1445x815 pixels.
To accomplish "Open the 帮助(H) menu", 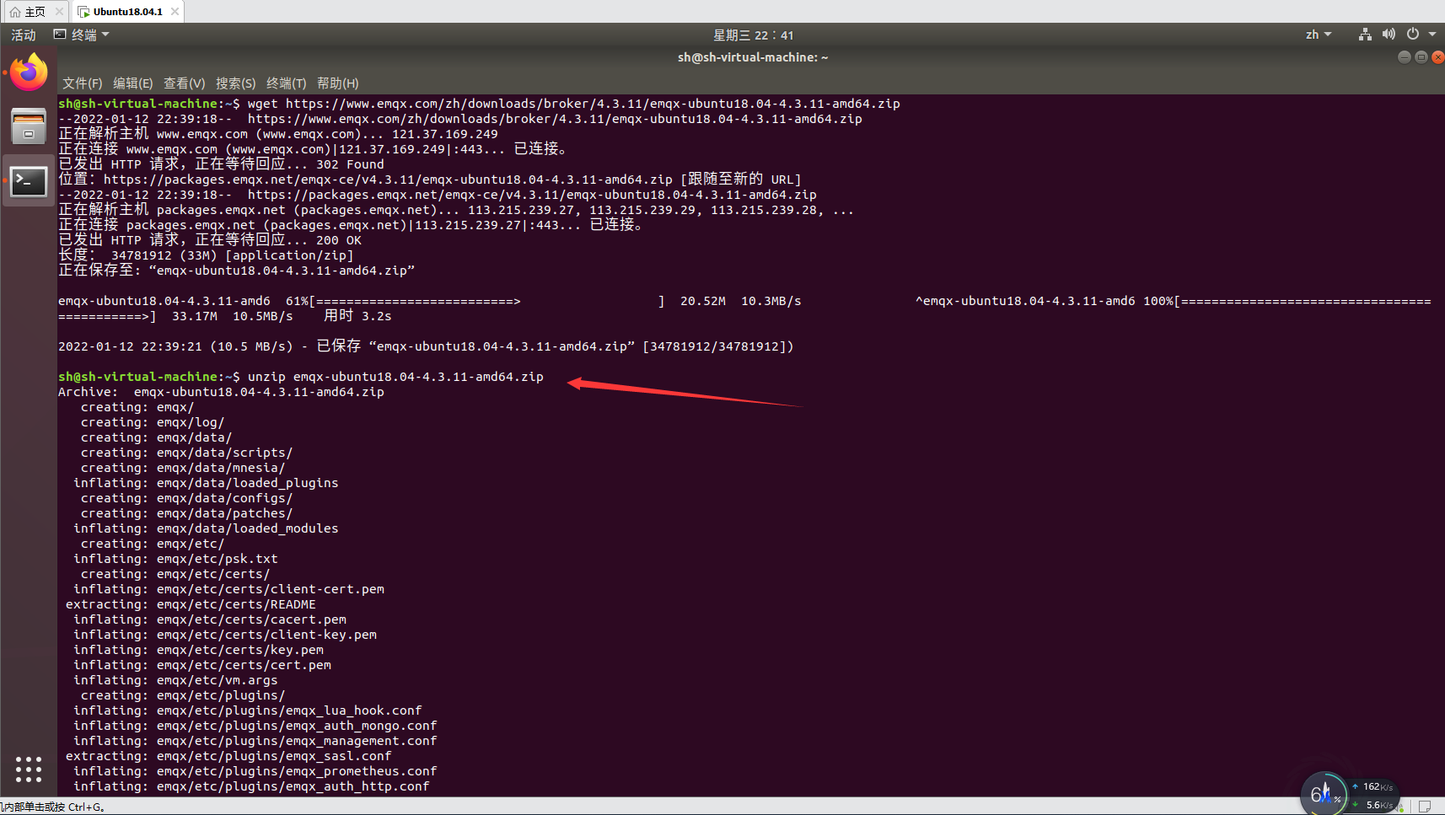I will pos(337,83).
